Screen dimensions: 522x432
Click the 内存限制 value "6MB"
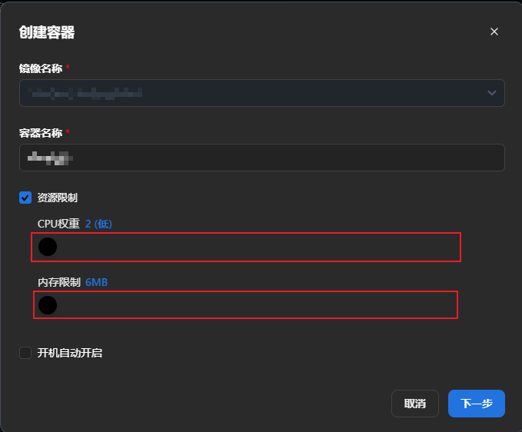[96, 282]
